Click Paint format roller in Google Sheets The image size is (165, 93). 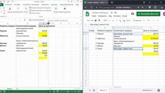point(99,21)
